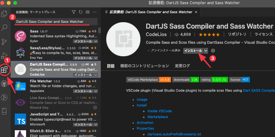The image size is (275, 137).
Task: Switch to the 詳細 details tab
Action: click(x=111, y=66)
